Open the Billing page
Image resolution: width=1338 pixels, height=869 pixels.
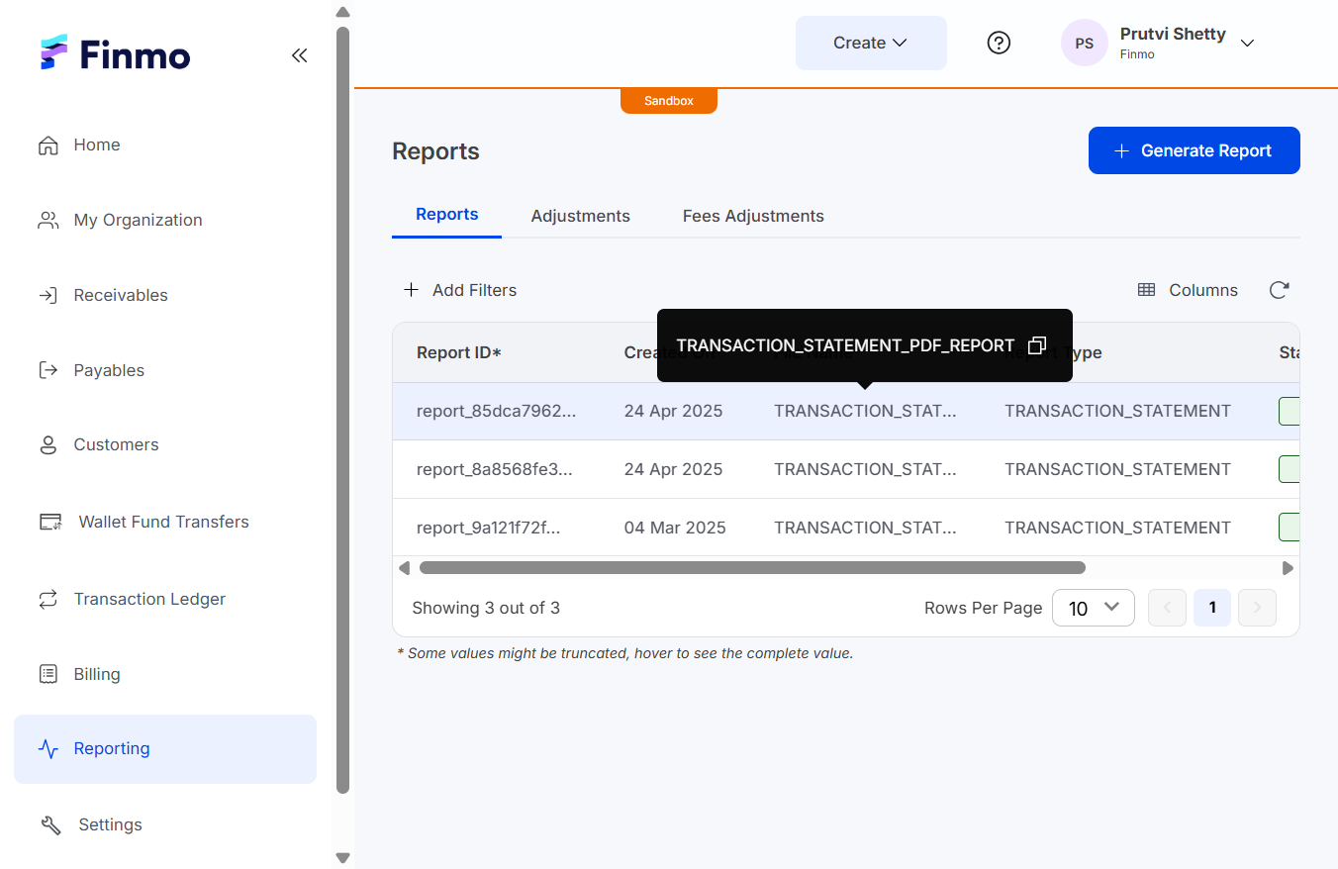point(79,674)
